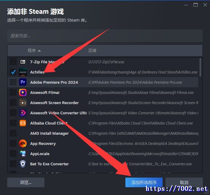
Task: Click the Aiseesoft Video Converter icon
Action: click(x=23, y=113)
